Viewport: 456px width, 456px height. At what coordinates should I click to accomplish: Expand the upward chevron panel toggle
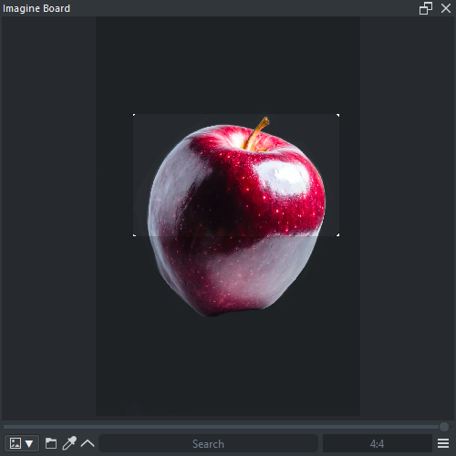pos(88,443)
